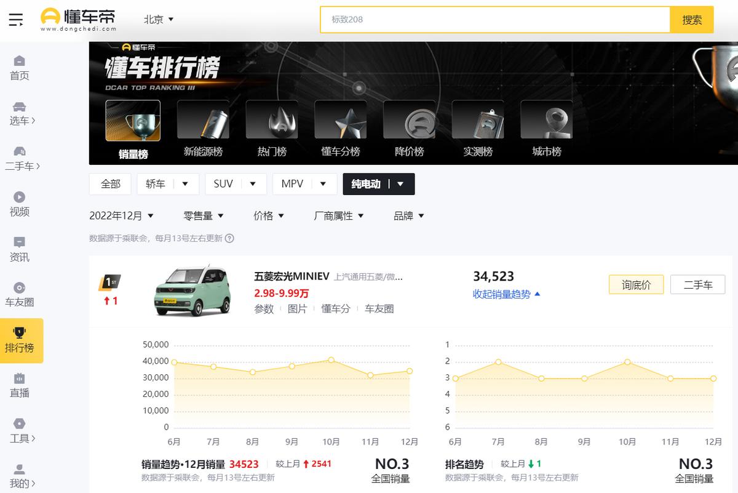Open the 直播 live streaming sidebar icon
Viewport: 738px width, 493px height.
pos(19,385)
